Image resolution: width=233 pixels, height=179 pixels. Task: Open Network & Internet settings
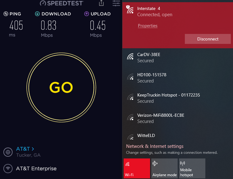(x=155, y=146)
